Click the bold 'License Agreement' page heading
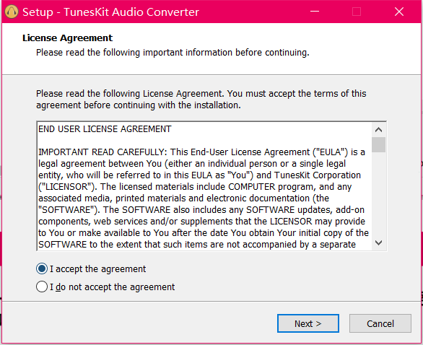 click(67, 38)
